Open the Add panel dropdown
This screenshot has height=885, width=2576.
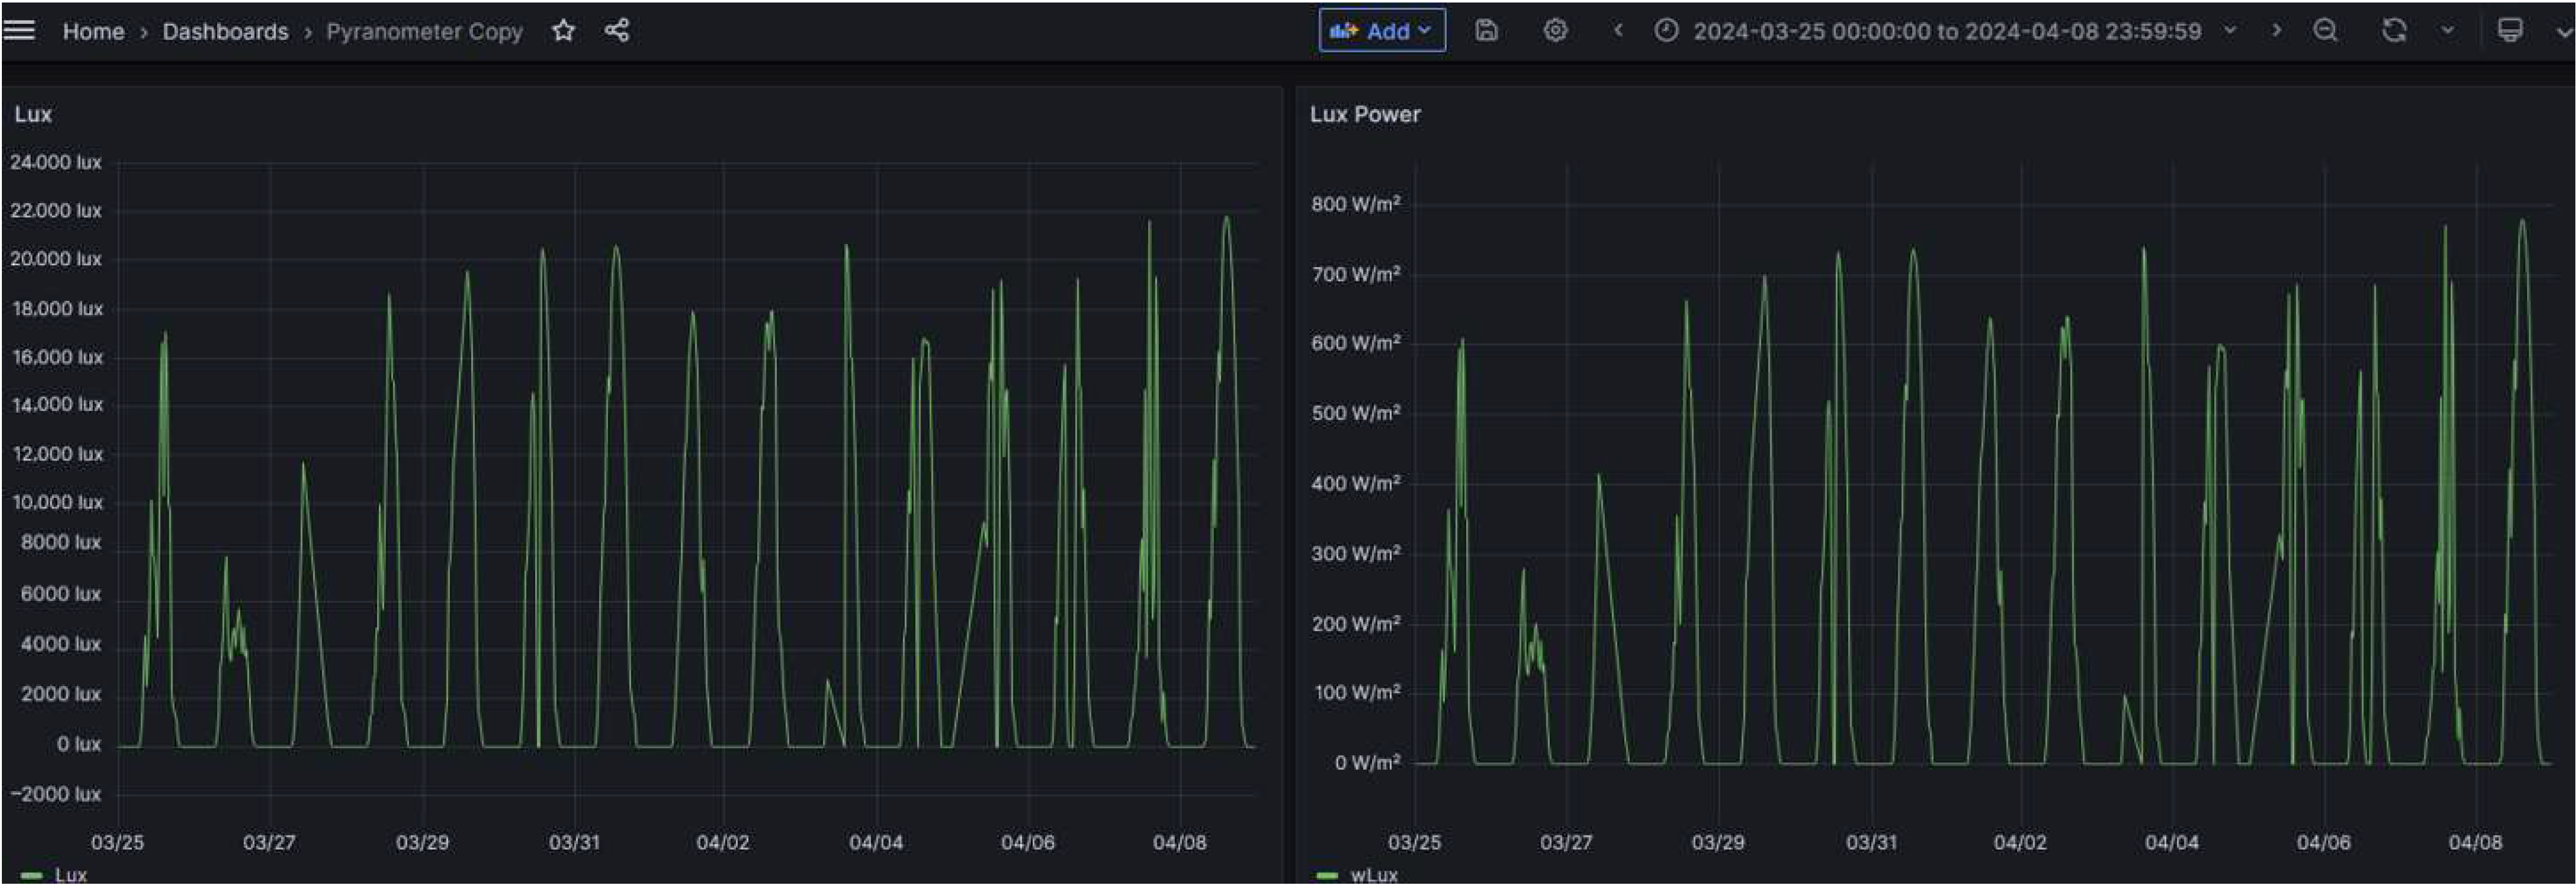coord(1382,30)
